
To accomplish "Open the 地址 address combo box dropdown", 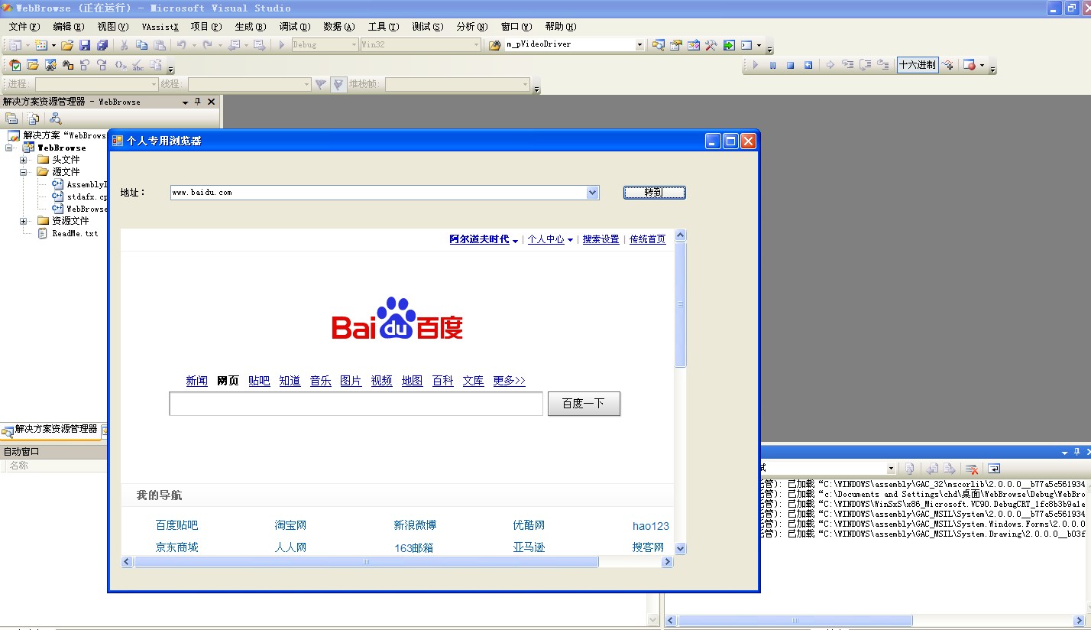I will click(x=592, y=193).
